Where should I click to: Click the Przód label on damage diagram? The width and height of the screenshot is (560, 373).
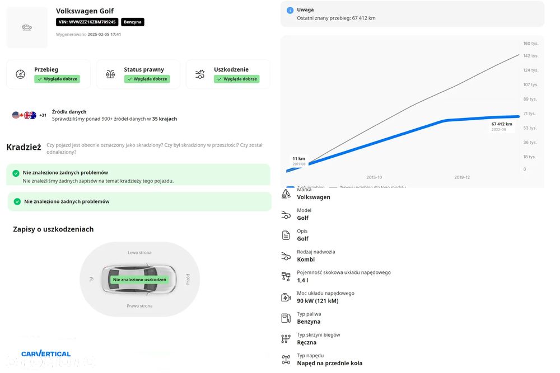[x=188, y=279]
